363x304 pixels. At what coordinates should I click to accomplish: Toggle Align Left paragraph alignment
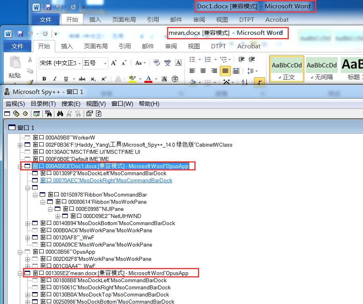(192, 71)
